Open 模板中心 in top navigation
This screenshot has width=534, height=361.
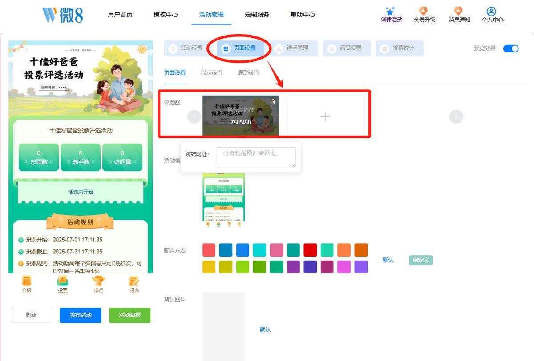pos(166,15)
